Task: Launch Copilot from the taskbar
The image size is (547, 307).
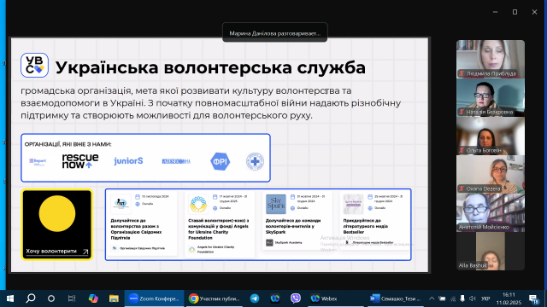Action: coord(93,298)
